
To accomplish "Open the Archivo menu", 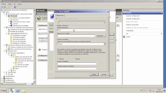I will [4, 4].
